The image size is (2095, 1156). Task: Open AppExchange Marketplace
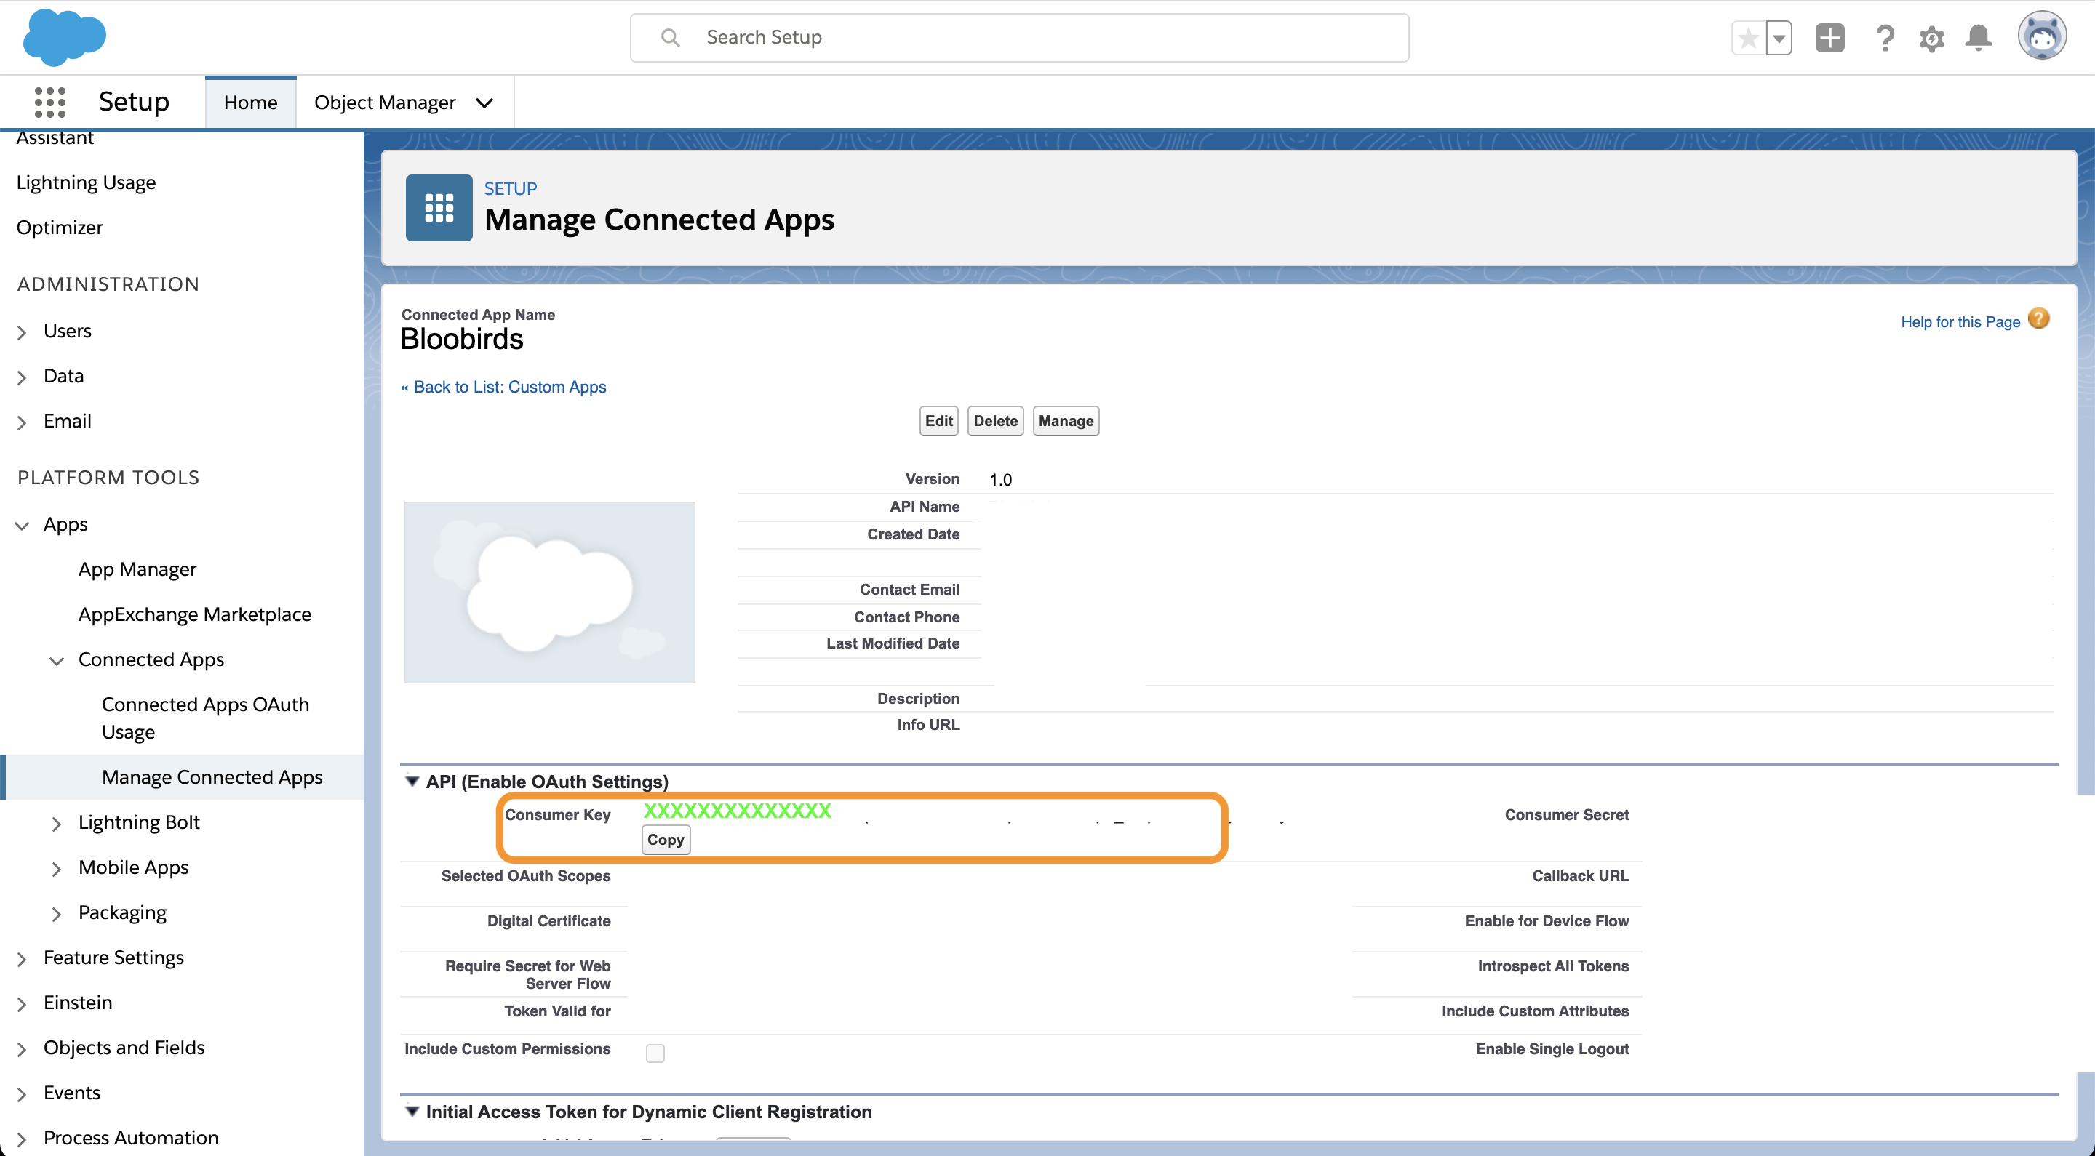[x=194, y=614]
